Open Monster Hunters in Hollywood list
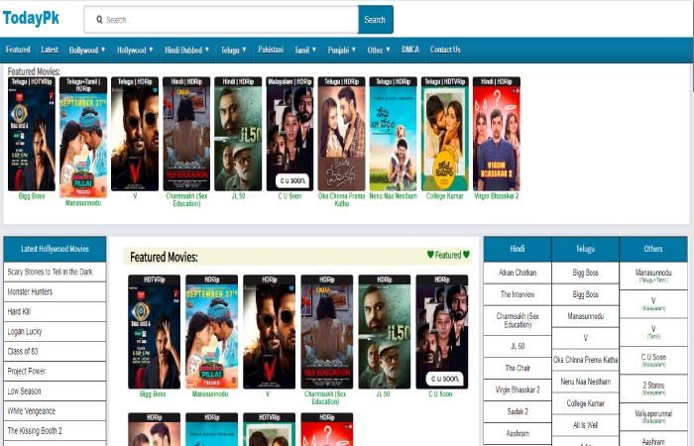 pos(55,292)
